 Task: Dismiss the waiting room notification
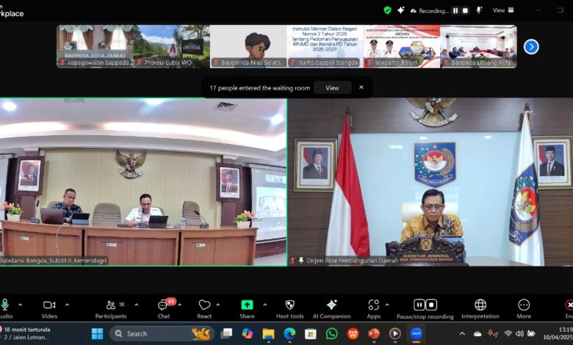(361, 87)
